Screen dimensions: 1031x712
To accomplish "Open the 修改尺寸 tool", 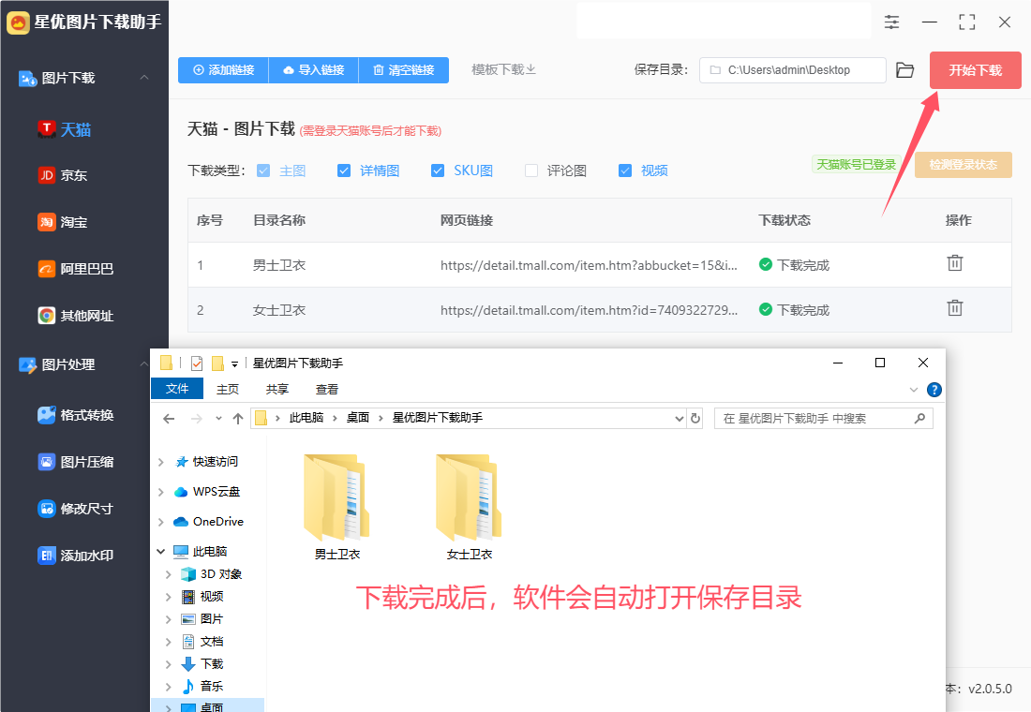I will [76, 508].
